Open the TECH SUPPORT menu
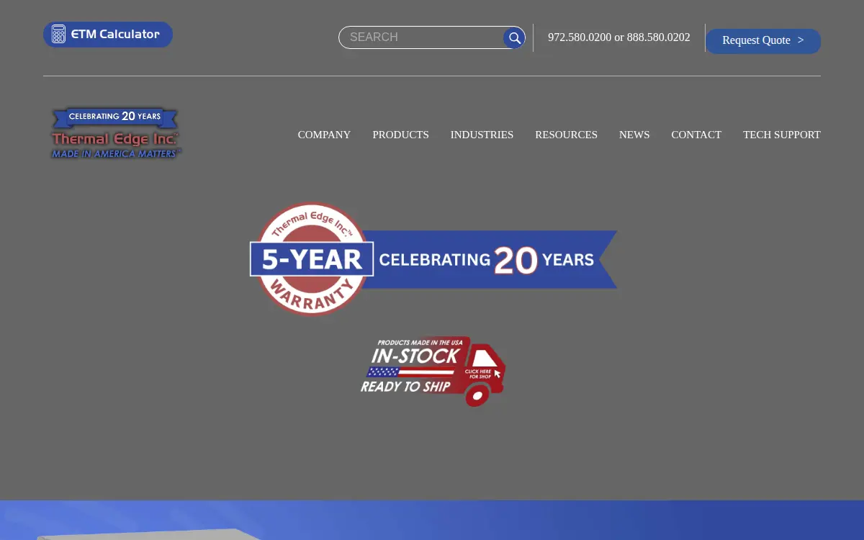This screenshot has width=864, height=540. [782, 135]
